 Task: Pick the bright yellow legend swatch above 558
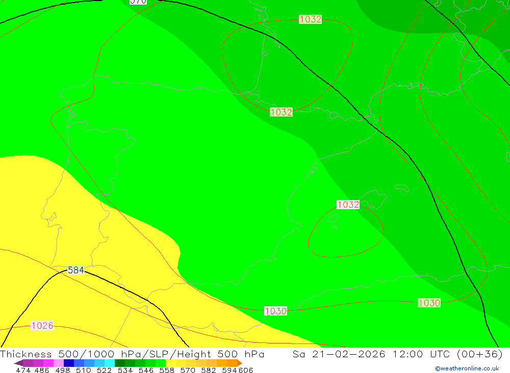click(x=171, y=363)
